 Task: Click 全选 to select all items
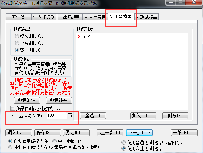tap(93, 115)
